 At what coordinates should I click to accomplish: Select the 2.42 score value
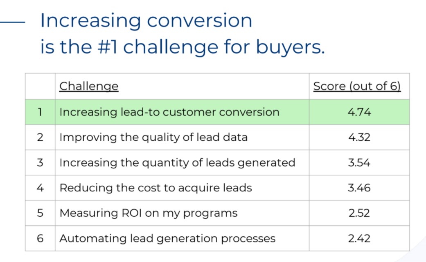[359, 238]
